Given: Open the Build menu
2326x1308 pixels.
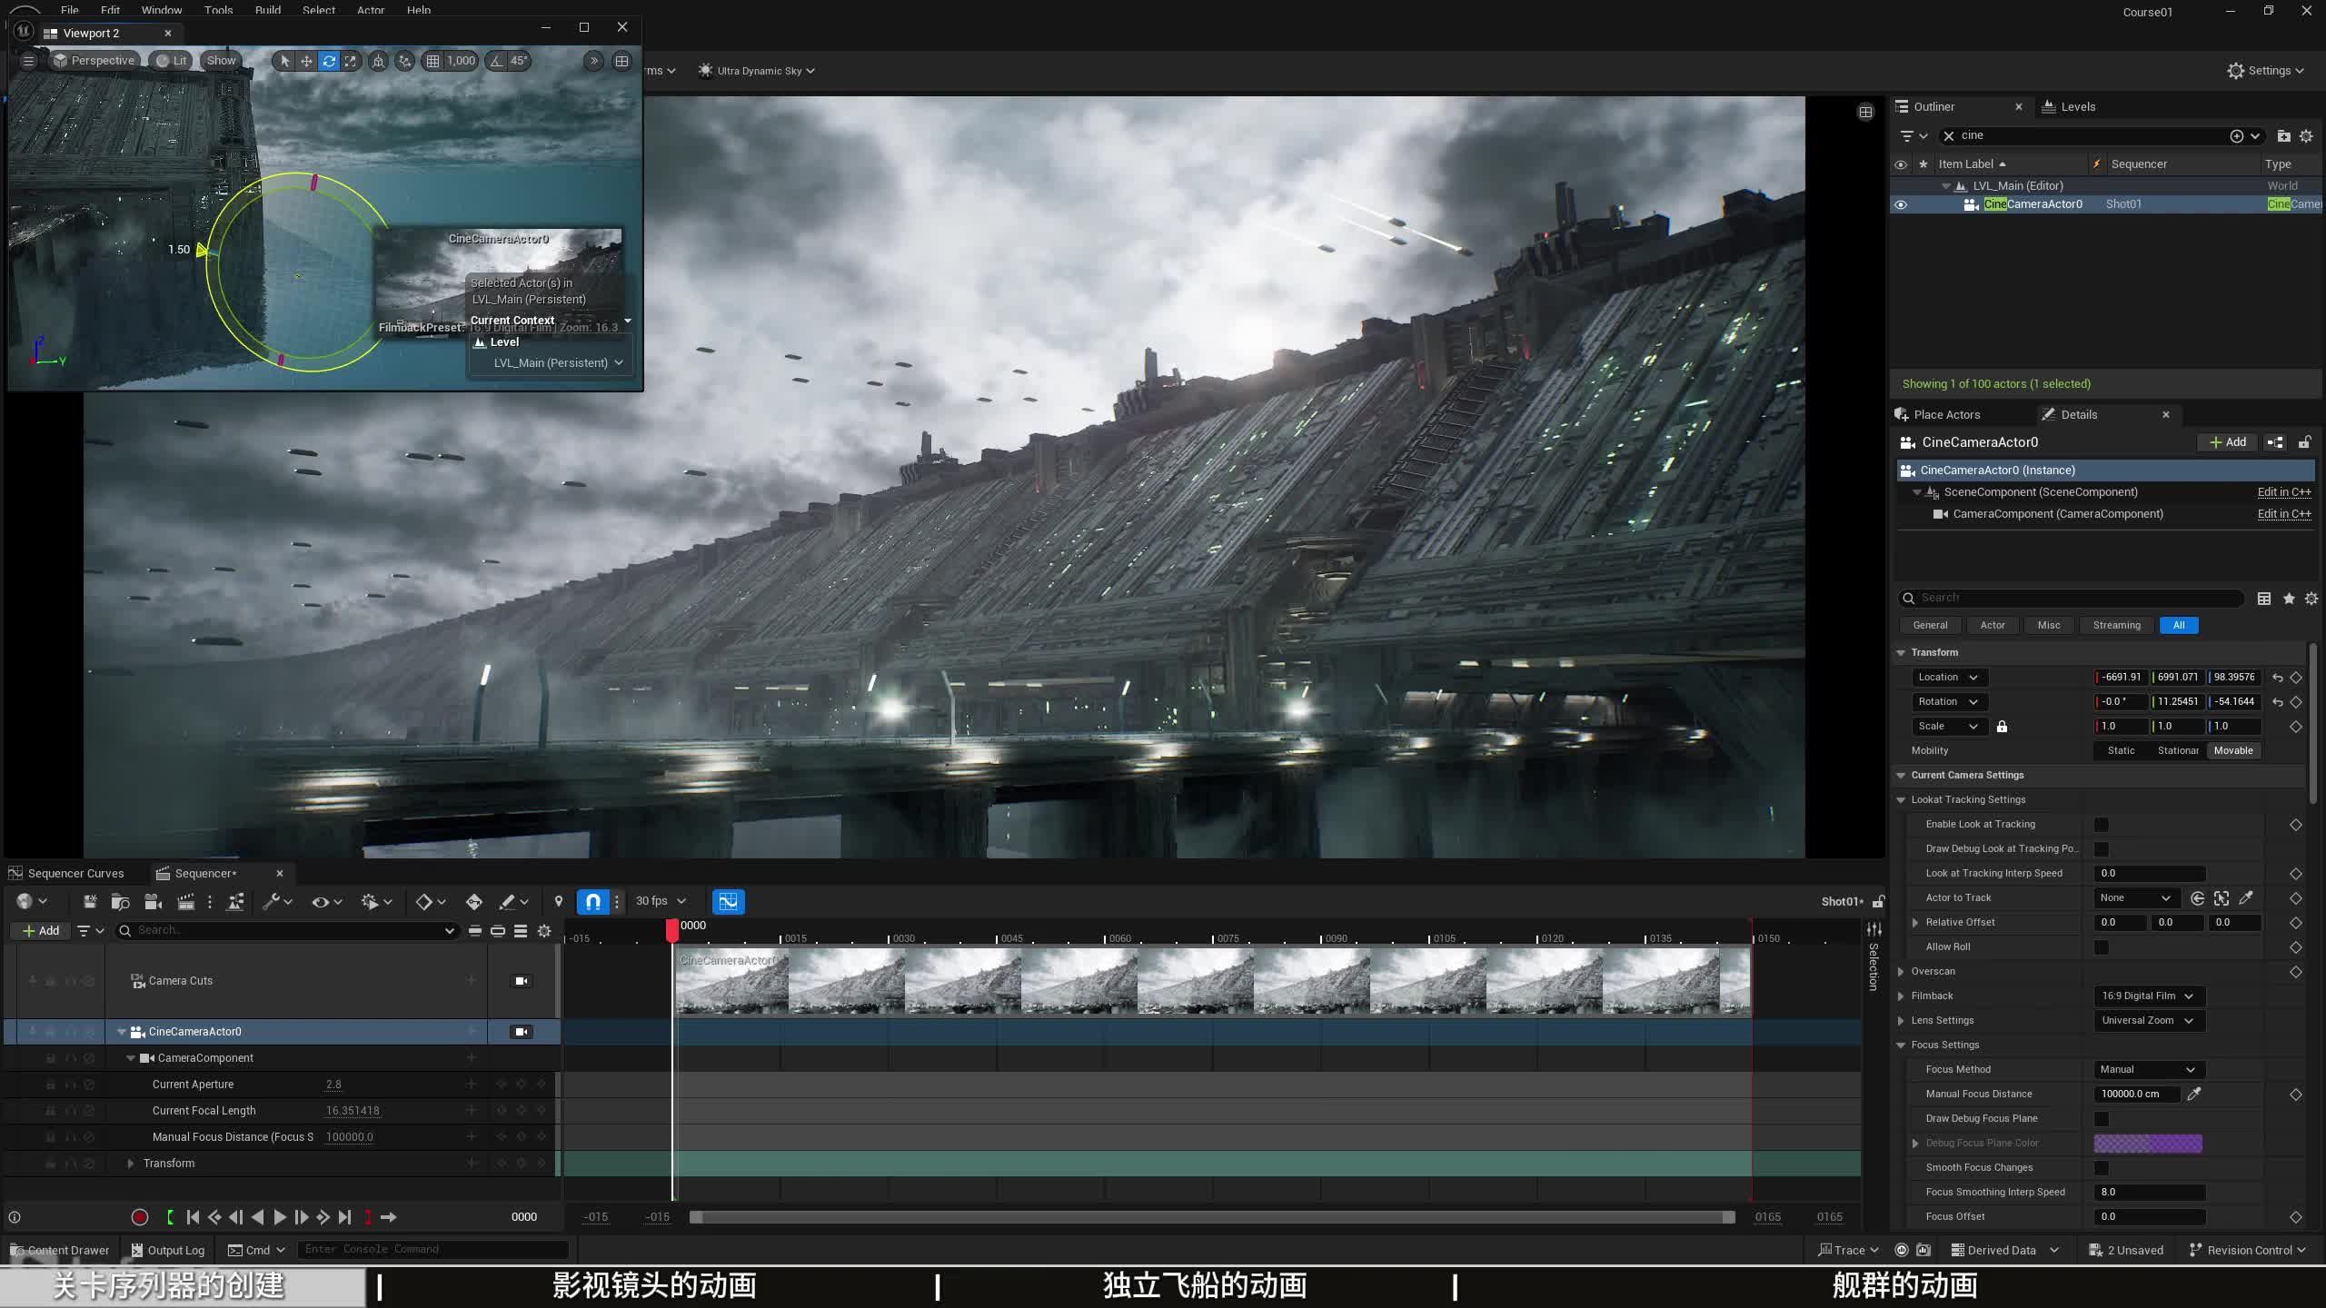Looking at the screenshot, I should (x=267, y=10).
